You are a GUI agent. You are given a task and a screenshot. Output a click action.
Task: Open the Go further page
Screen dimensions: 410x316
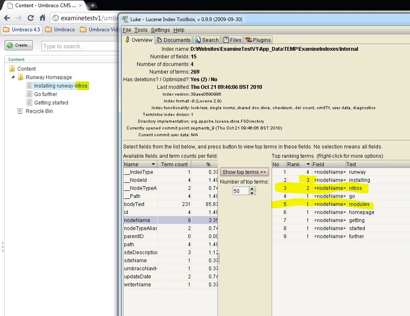(46, 94)
